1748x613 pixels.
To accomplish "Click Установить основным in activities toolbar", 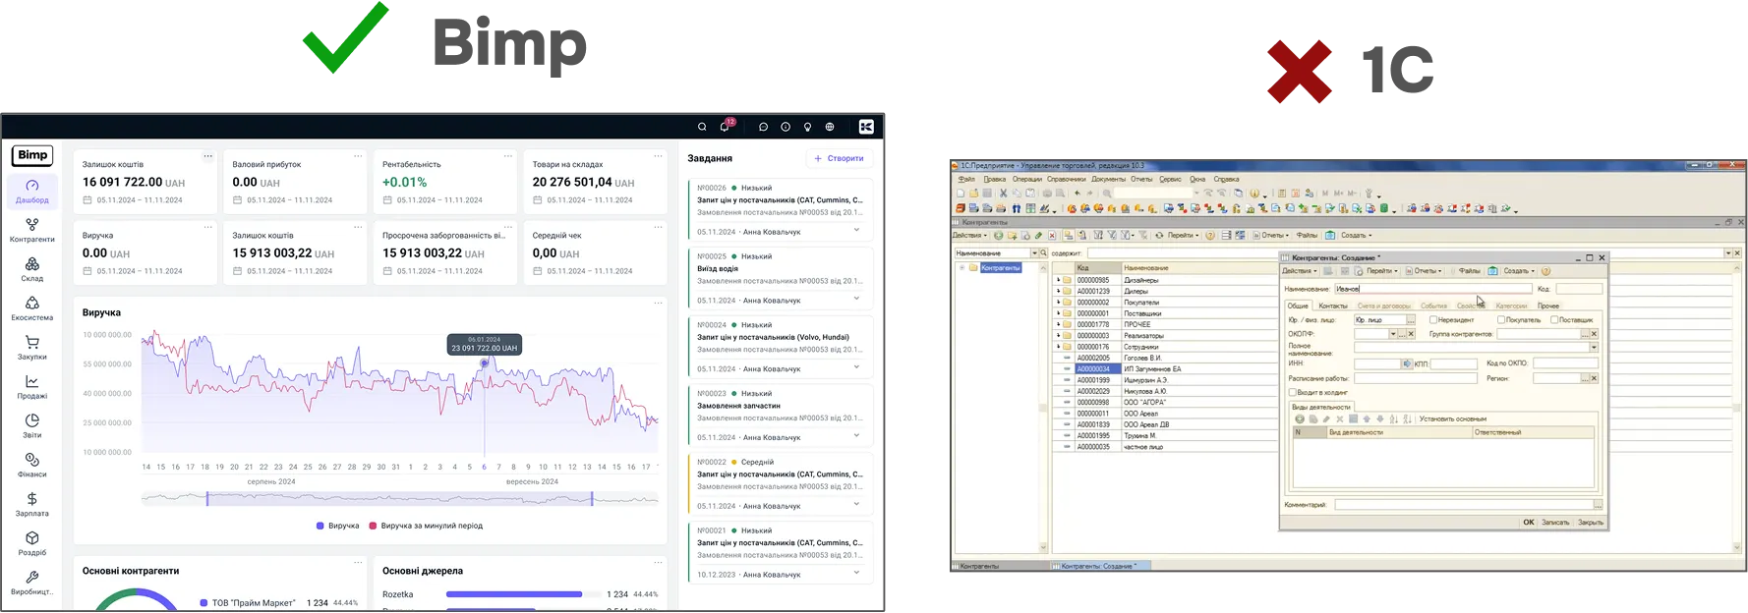I will (x=1453, y=418).
